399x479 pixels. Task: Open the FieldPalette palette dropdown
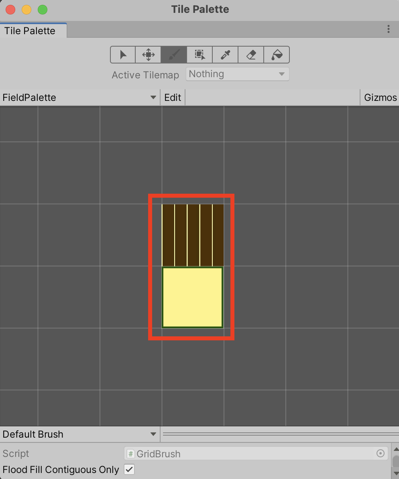click(79, 98)
